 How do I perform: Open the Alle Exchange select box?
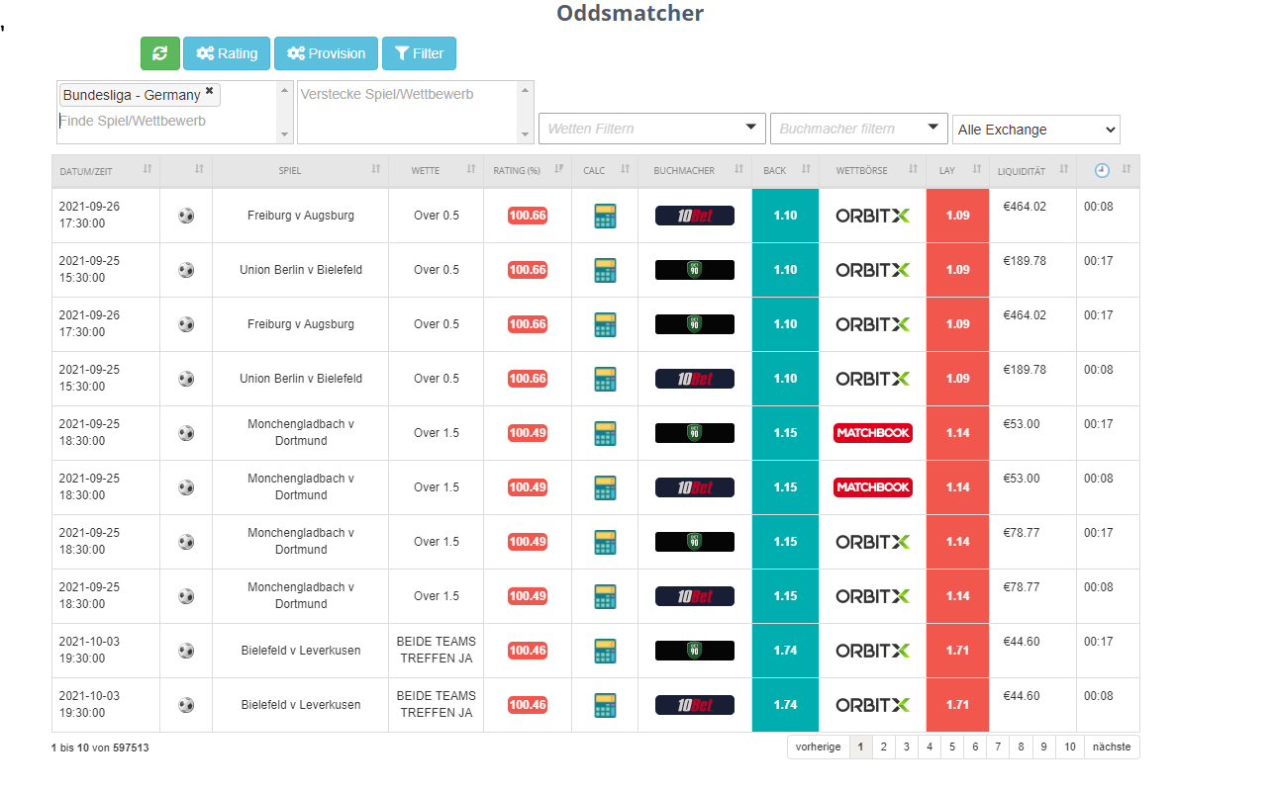1035,130
